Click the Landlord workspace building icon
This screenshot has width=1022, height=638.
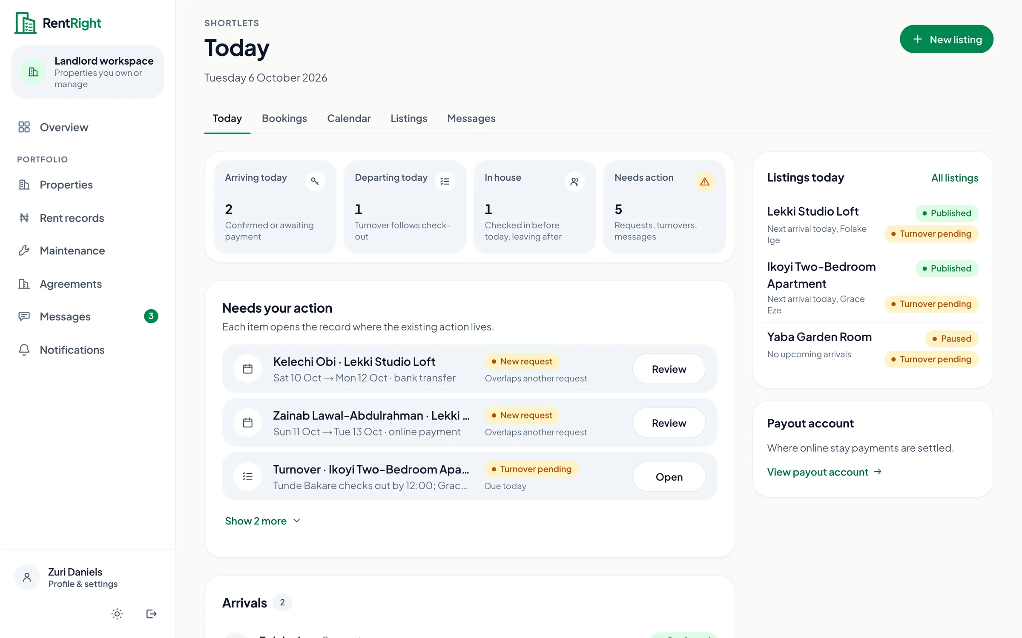tap(33, 72)
